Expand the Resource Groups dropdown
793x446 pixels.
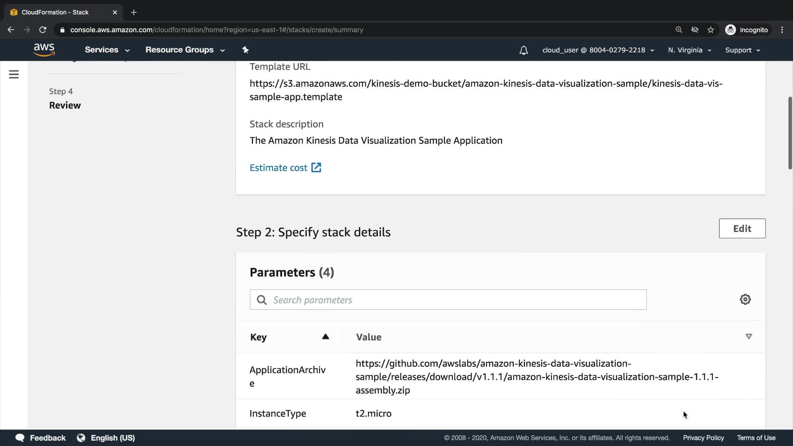185,50
